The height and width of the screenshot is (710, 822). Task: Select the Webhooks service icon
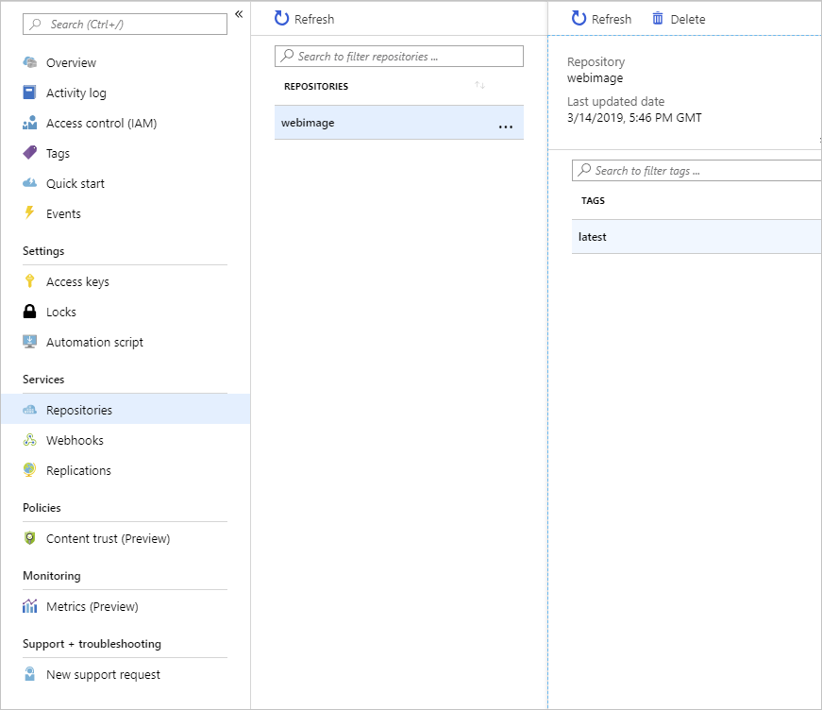(31, 440)
